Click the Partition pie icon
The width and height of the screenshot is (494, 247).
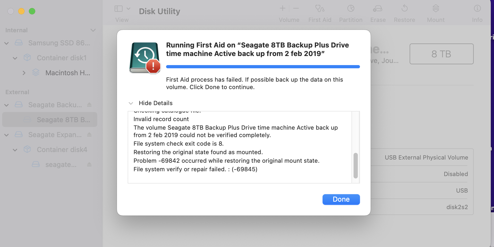point(351,9)
